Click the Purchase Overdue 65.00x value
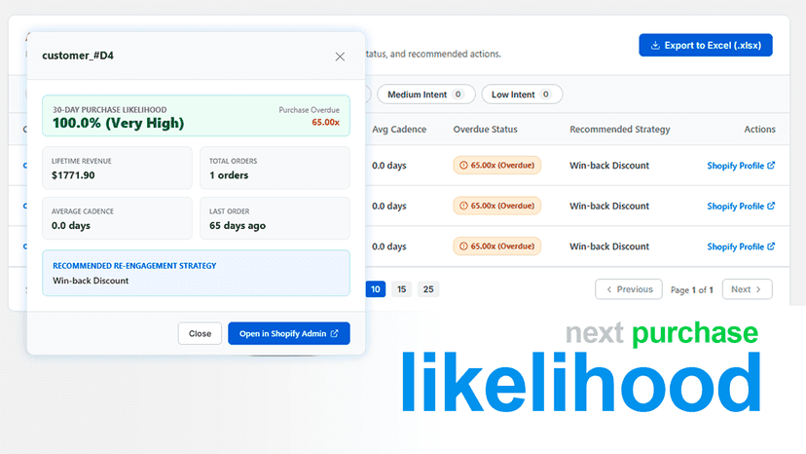Image resolution: width=806 pixels, height=454 pixels. tap(325, 123)
